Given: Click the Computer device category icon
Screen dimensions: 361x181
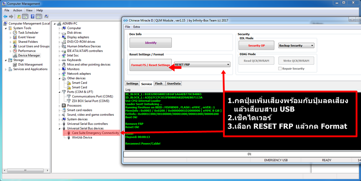Looking at the screenshot, I should [64, 28].
